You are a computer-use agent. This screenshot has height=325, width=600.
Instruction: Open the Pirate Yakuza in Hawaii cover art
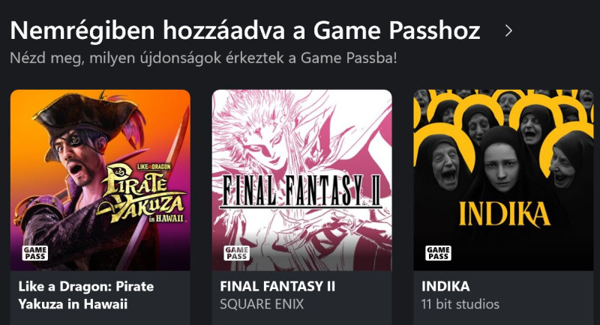100,180
